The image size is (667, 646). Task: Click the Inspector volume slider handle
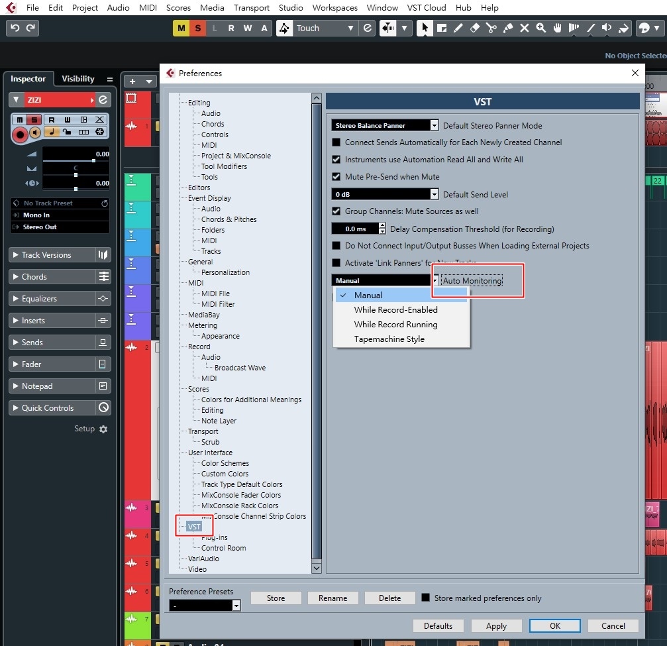click(x=93, y=160)
